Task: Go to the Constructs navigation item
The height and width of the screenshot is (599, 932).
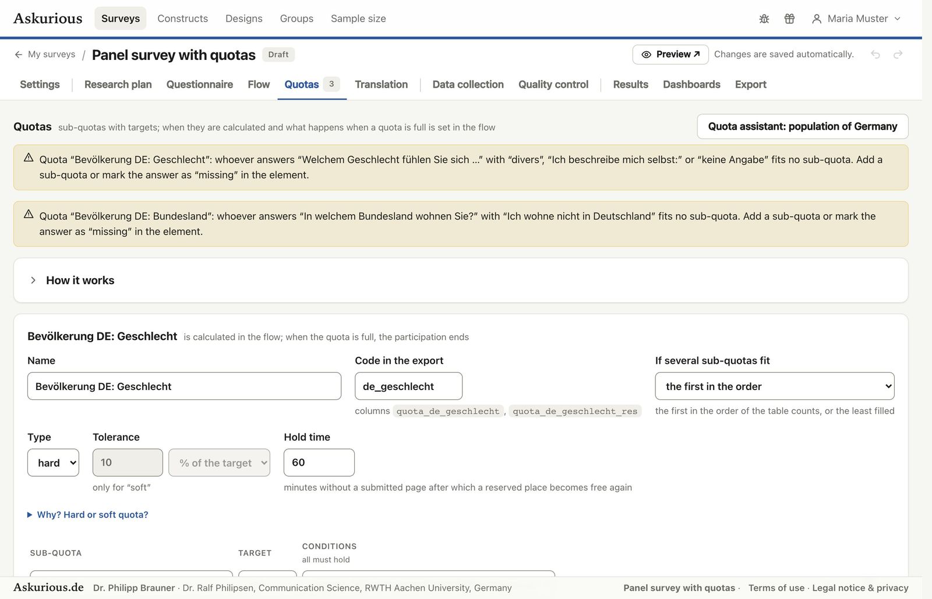Action: [x=182, y=19]
